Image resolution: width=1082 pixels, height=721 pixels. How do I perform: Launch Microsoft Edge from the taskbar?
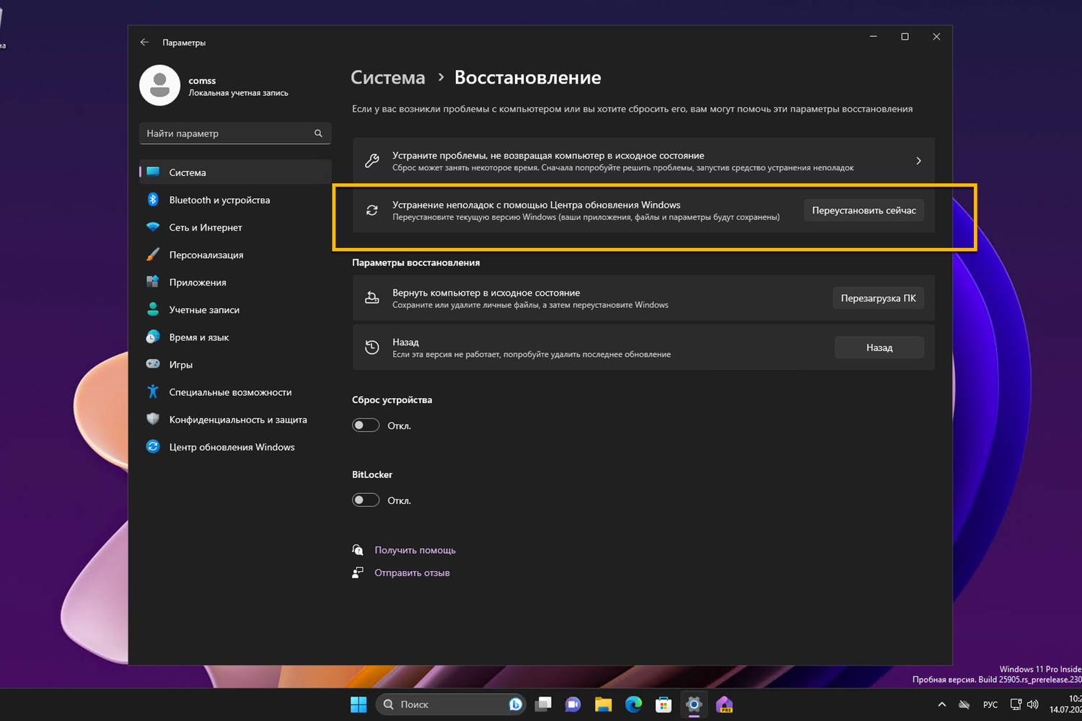point(633,704)
